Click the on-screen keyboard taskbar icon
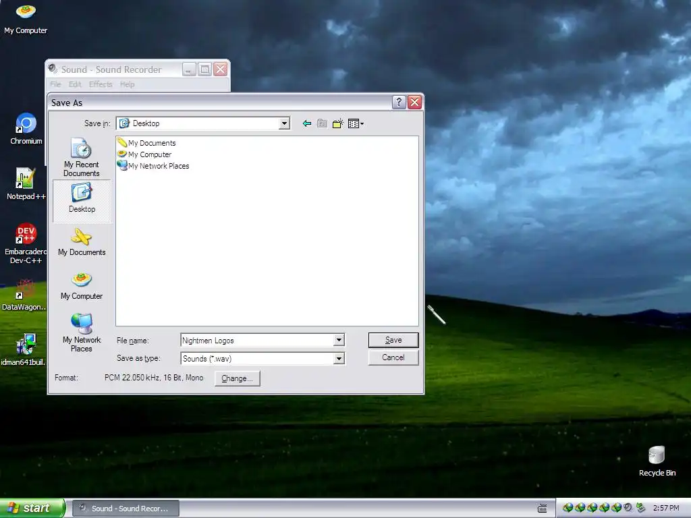This screenshot has height=518, width=691. pyautogui.click(x=543, y=509)
